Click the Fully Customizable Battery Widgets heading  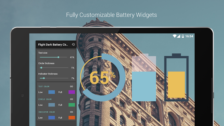click(111, 15)
